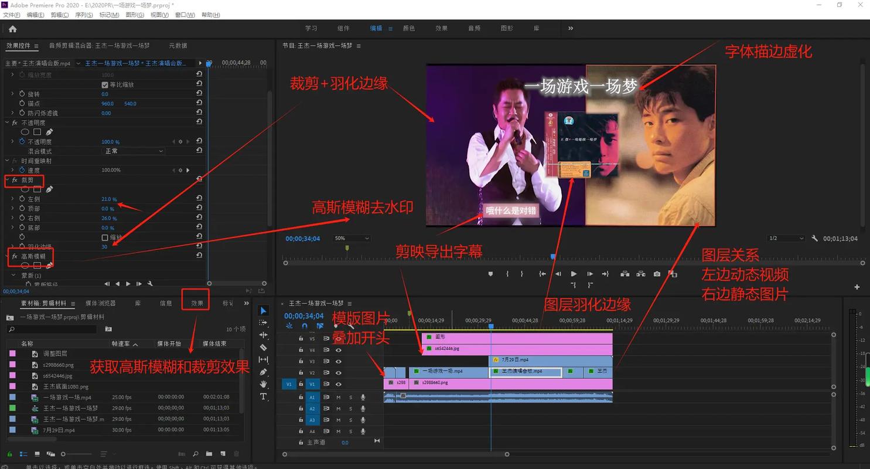Open the Program monitor wrench settings

(815, 239)
